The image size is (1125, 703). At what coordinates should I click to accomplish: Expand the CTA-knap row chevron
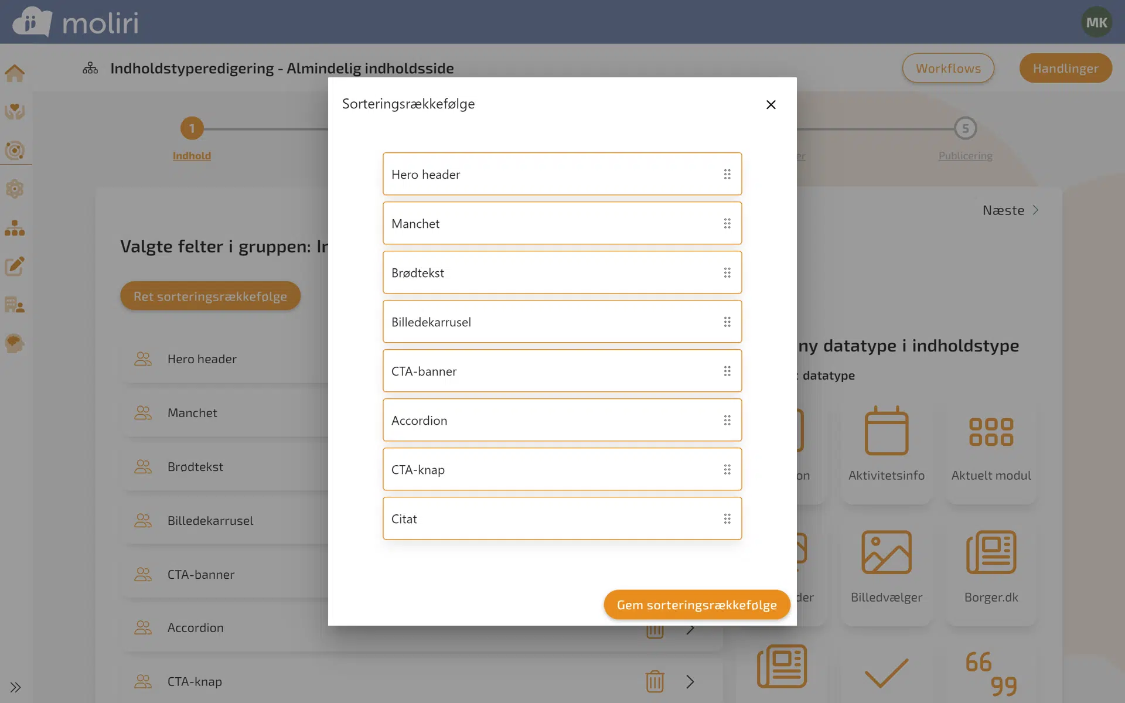point(690,681)
